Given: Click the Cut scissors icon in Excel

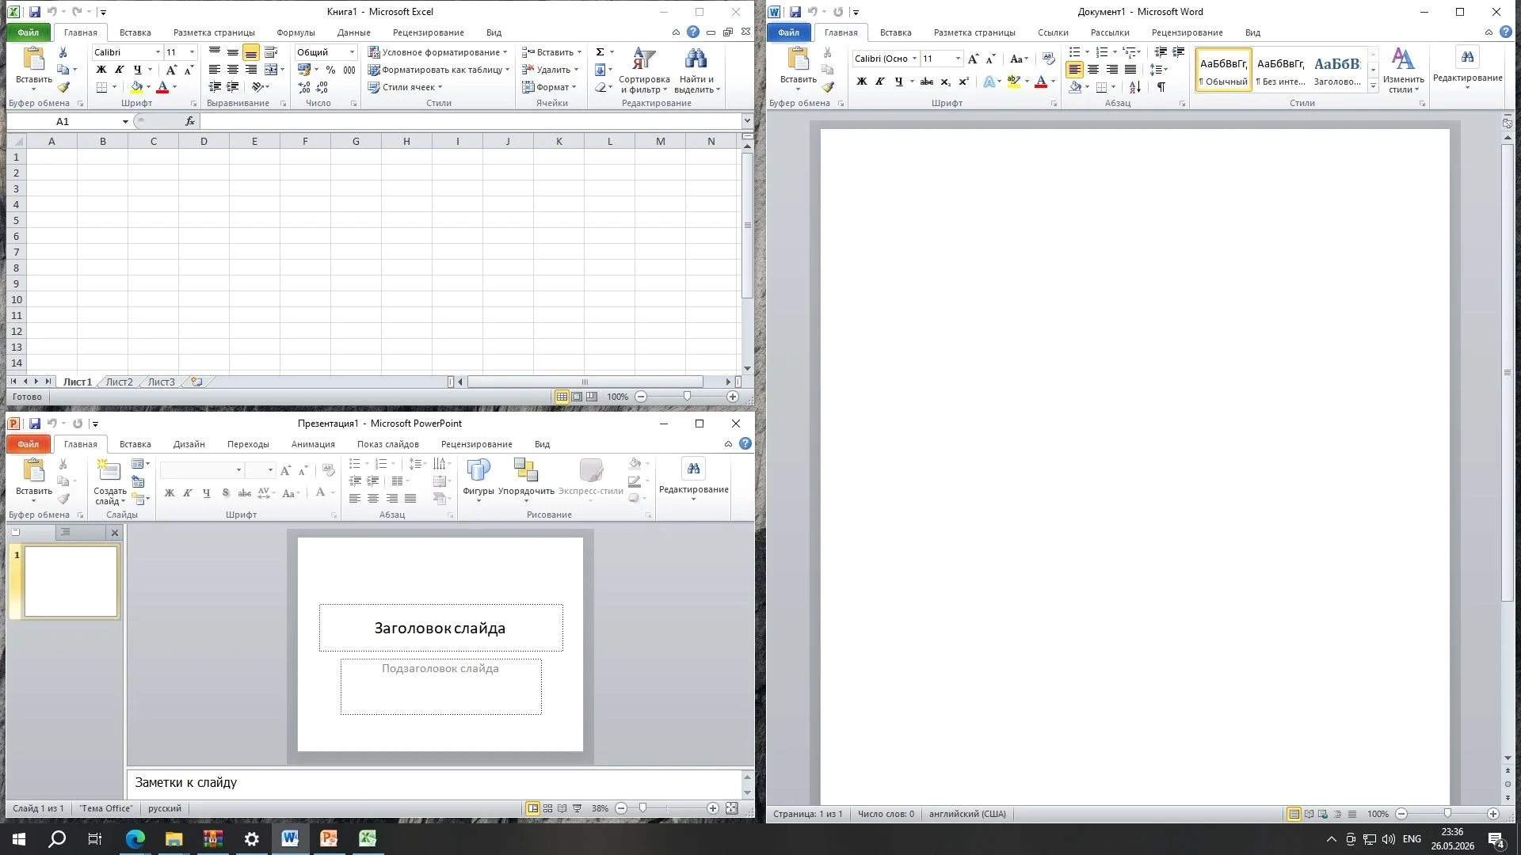Looking at the screenshot, I should click(x=63, y=52).
